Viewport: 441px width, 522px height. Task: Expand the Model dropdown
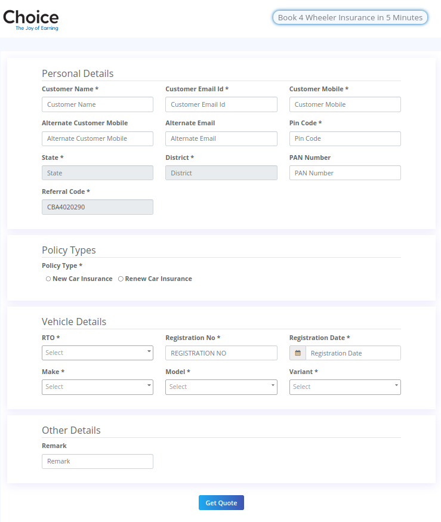[221, 387]
